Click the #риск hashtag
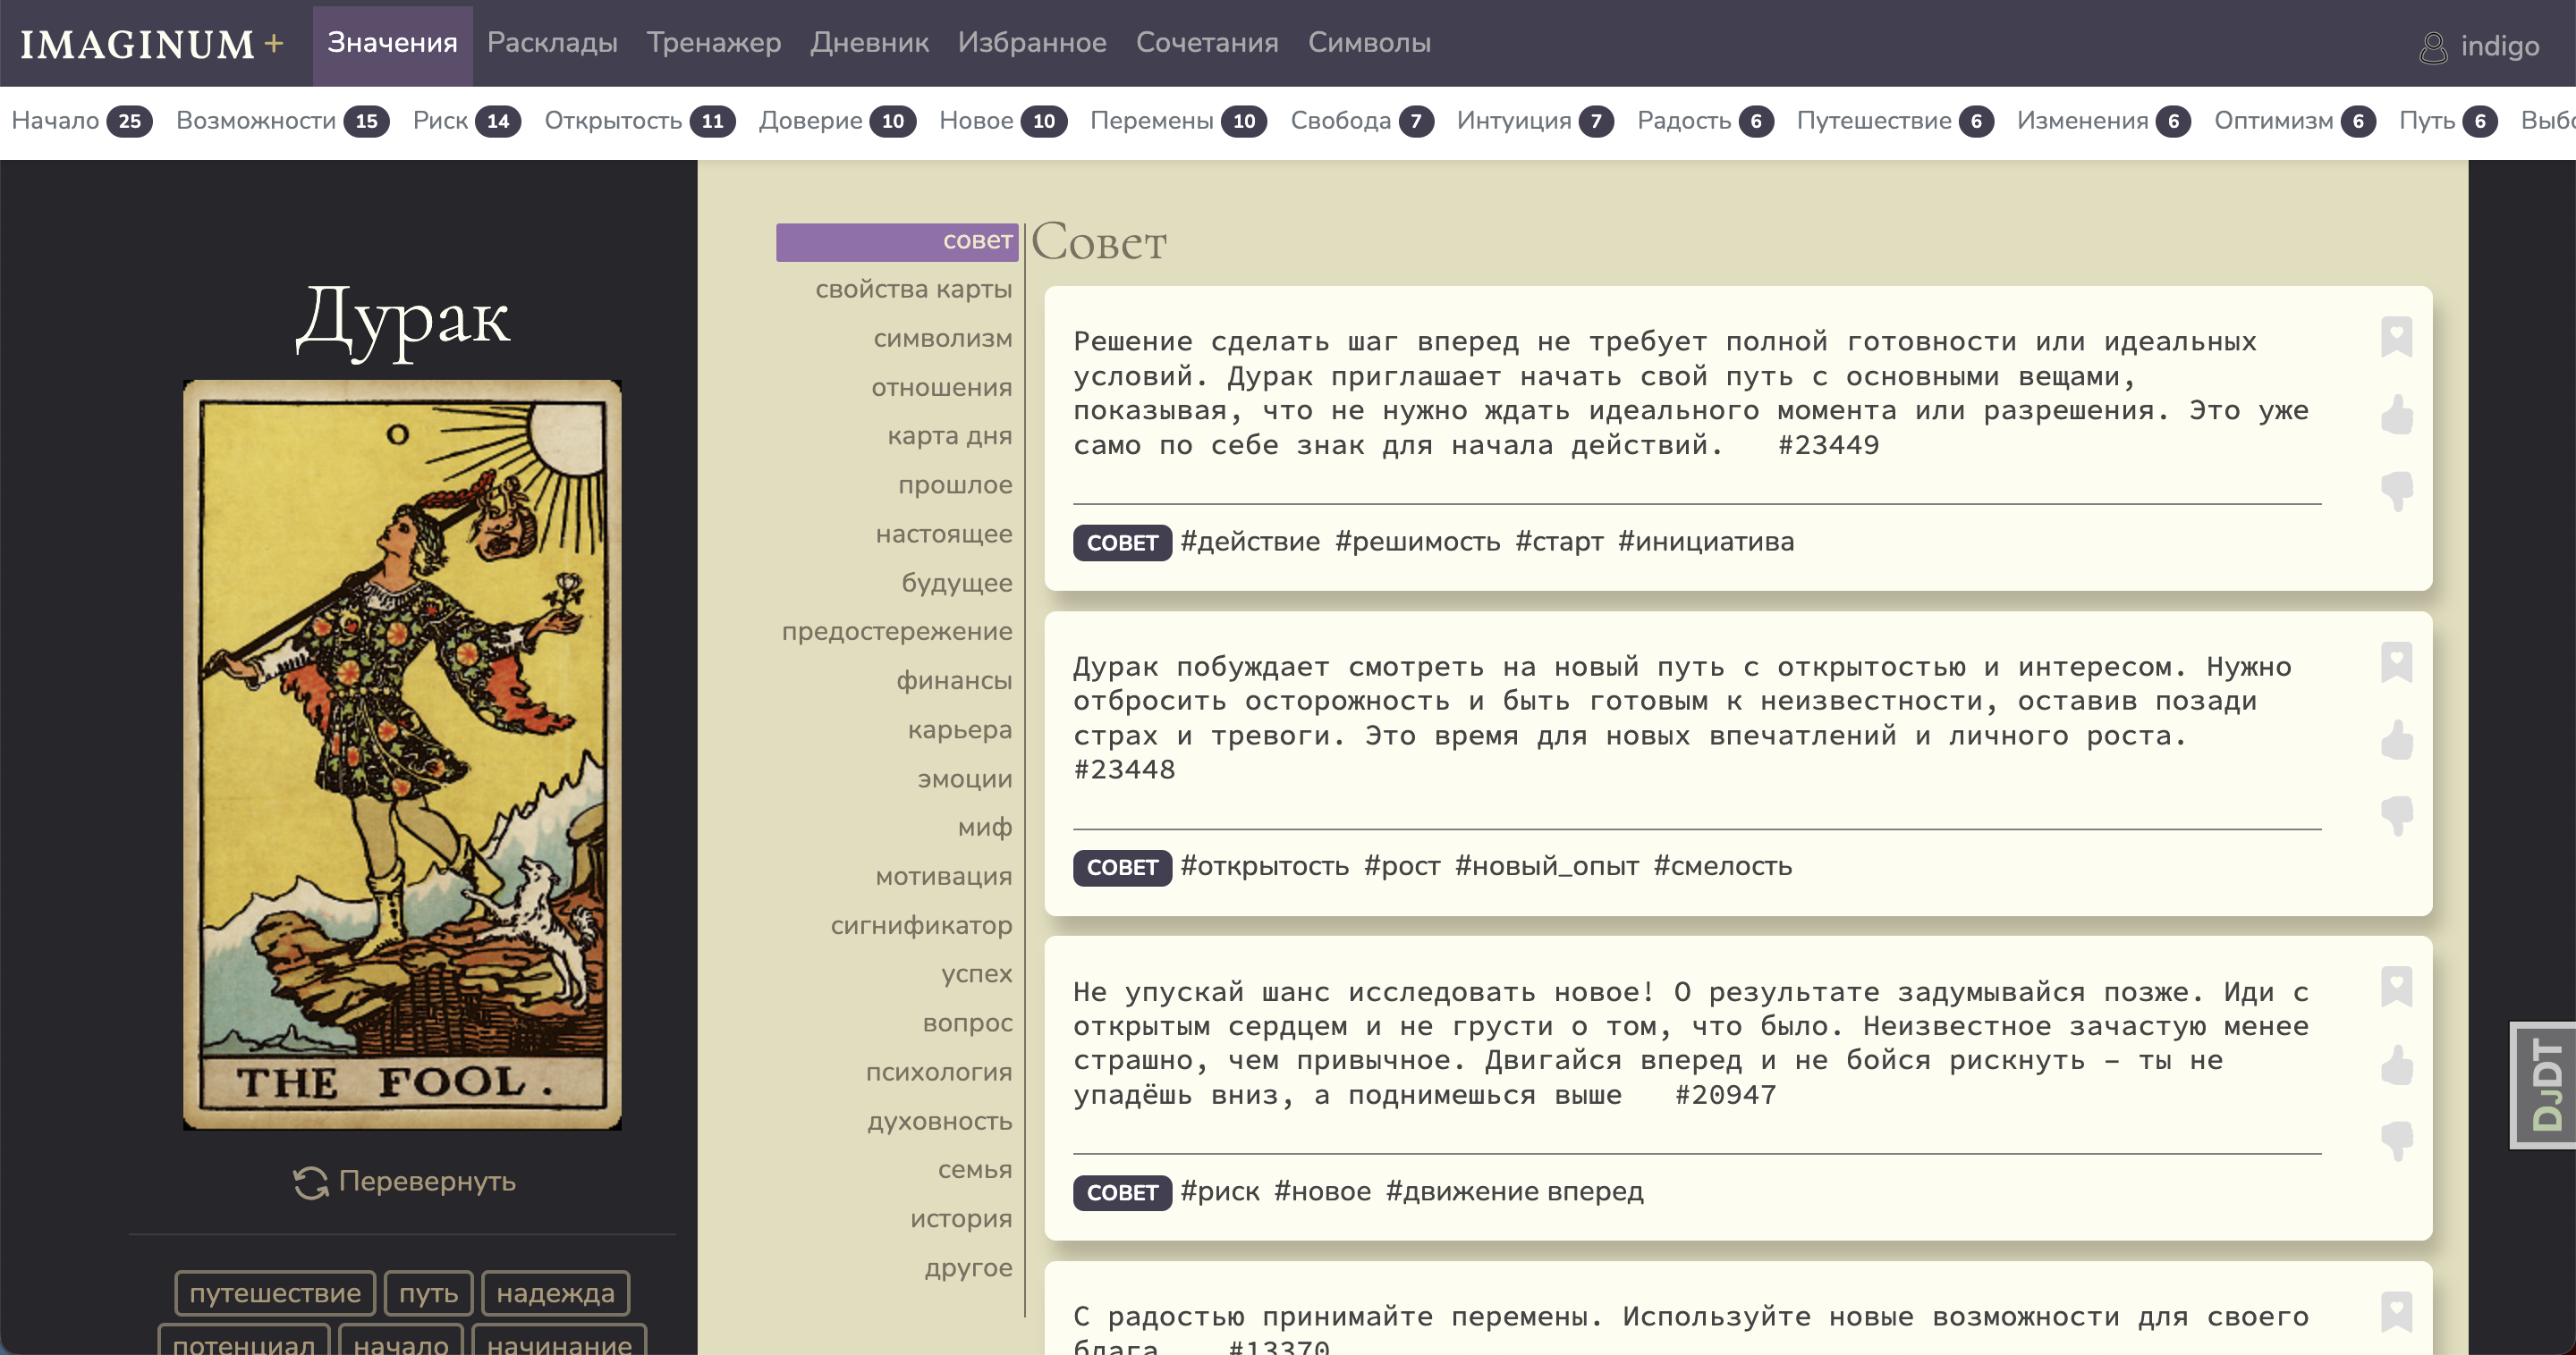2576x1355 pixels. tap(1220, 1192)
